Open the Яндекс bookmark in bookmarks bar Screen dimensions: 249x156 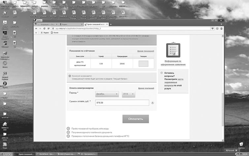coord(45,33)
